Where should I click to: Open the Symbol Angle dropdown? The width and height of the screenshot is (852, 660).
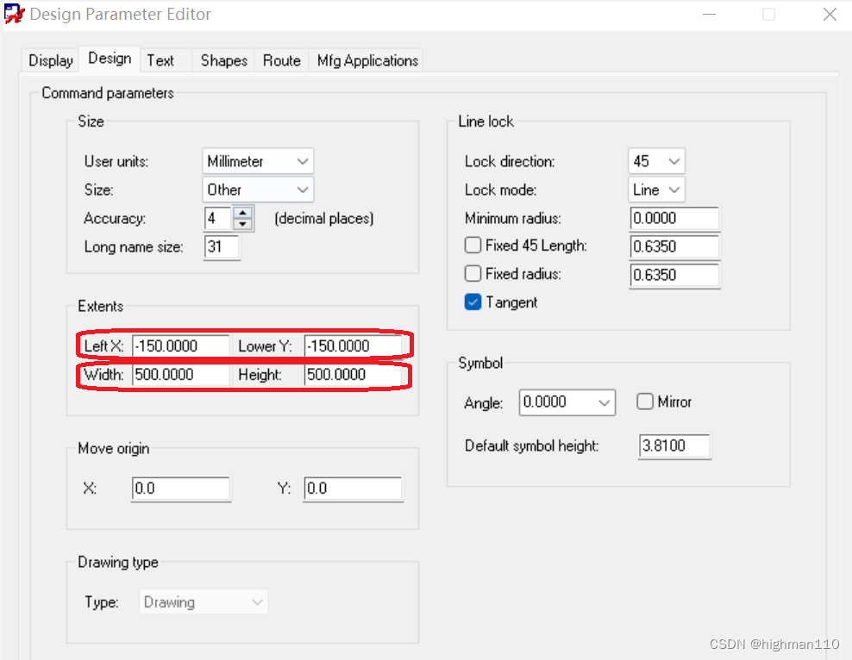click(x=567, y=402)
